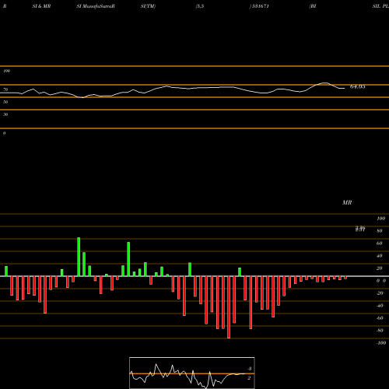Click the "SI & MR" header text
389x389 pixels.
pyautogui.click(x=41, y=6)
